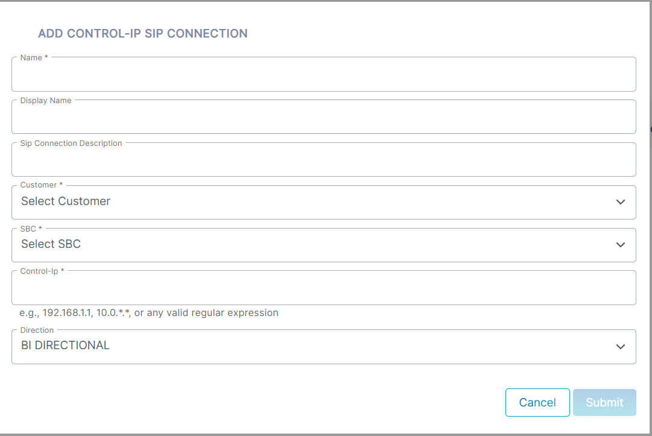The image size is (652, 436).
Task: Click the 'Direction' field label
Action: (x=37, y=330)
